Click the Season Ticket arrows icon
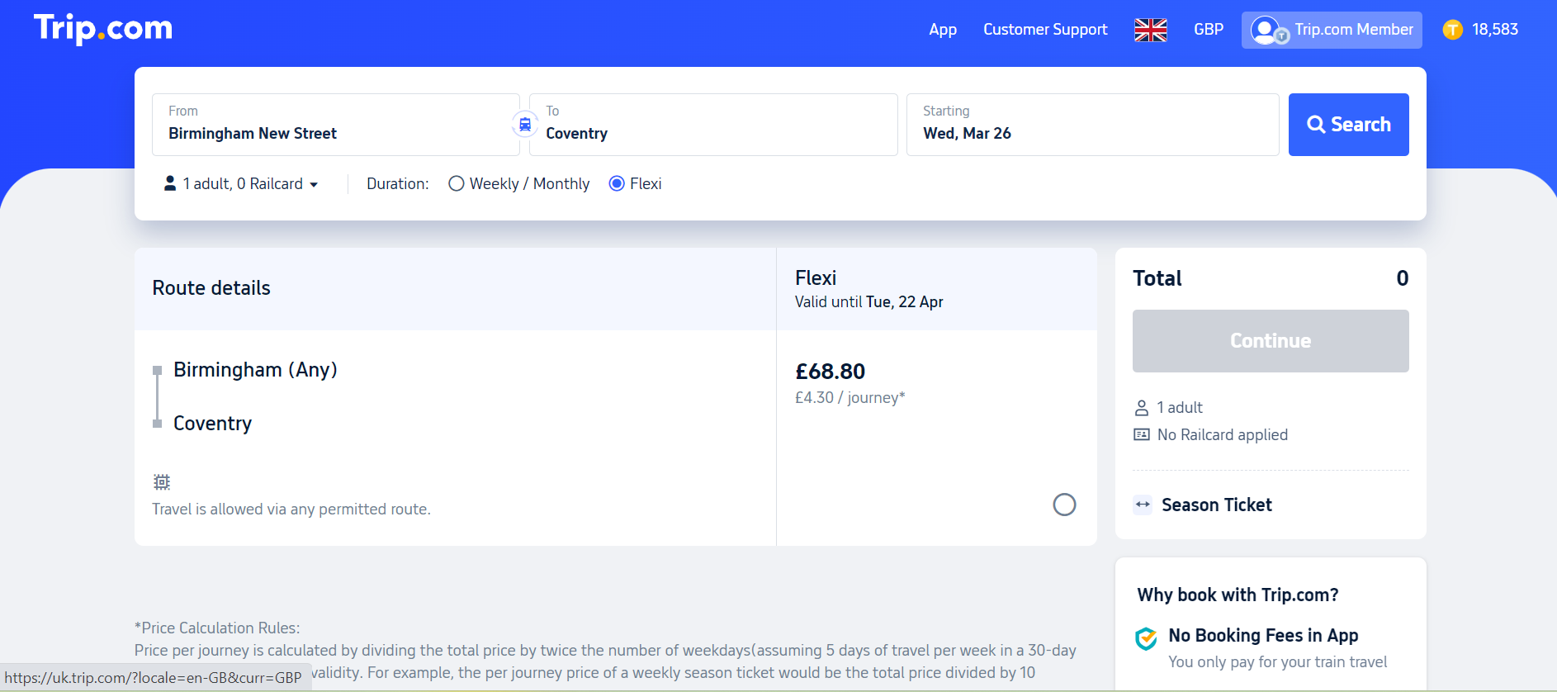Viewport: 1557px width, 692px height. pyautogui.click(x=1143, y=505)
